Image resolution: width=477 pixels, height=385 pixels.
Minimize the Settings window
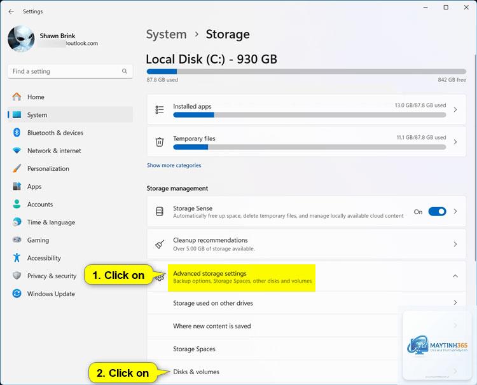pyautogui.click(x=425, y=7)
